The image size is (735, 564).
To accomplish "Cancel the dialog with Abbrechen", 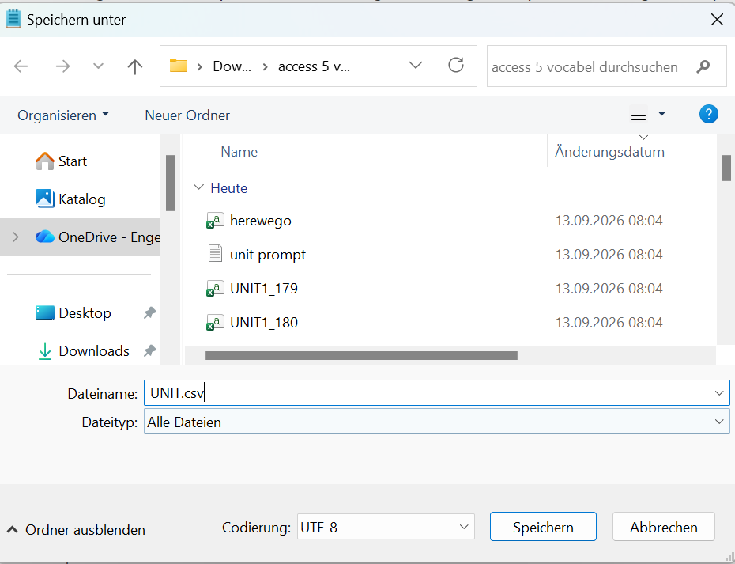I will [663, 527].
